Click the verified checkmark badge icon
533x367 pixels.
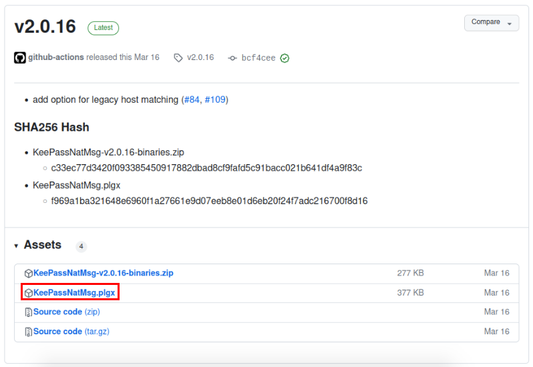285,58
